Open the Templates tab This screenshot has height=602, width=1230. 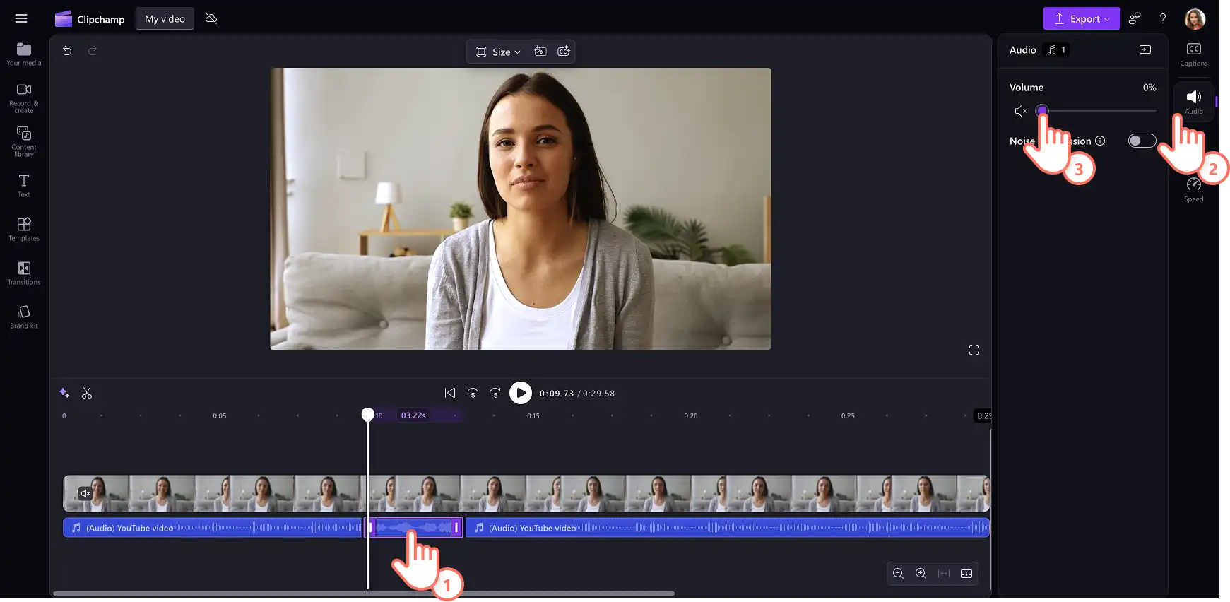[24, 230]
